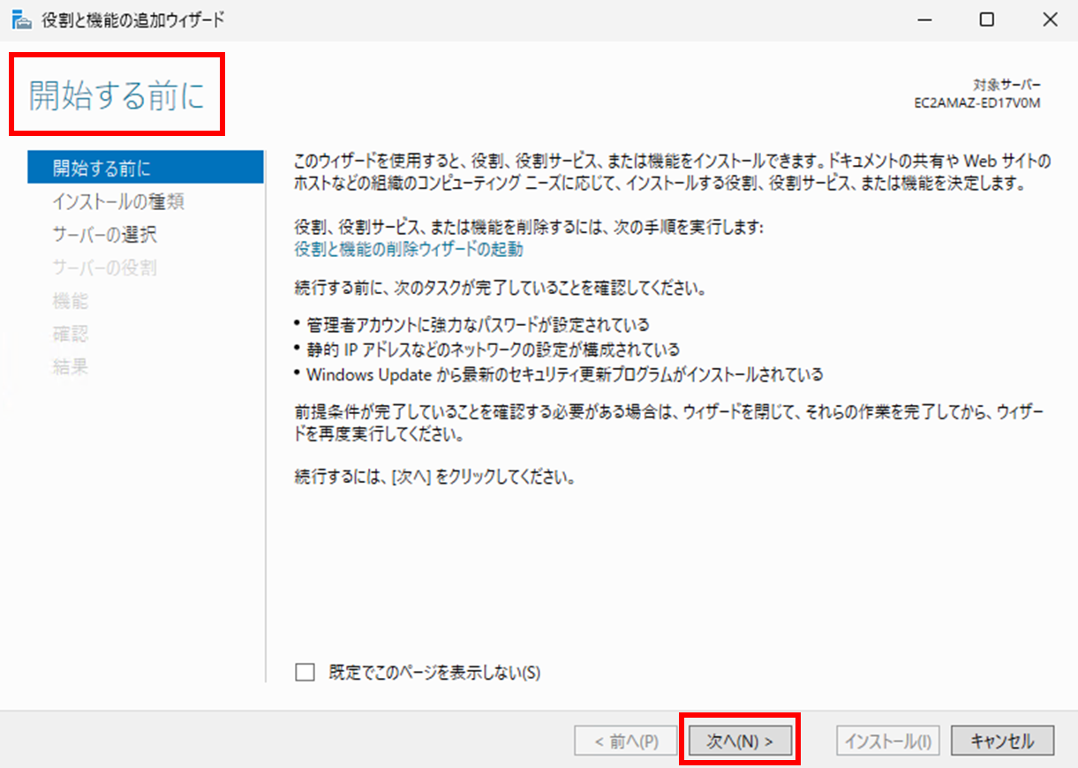Click the title bar text 役割と機能の追加ウィザード
Image resolution: width=1078 pixels, height=768 pixels.
point(133,20)
